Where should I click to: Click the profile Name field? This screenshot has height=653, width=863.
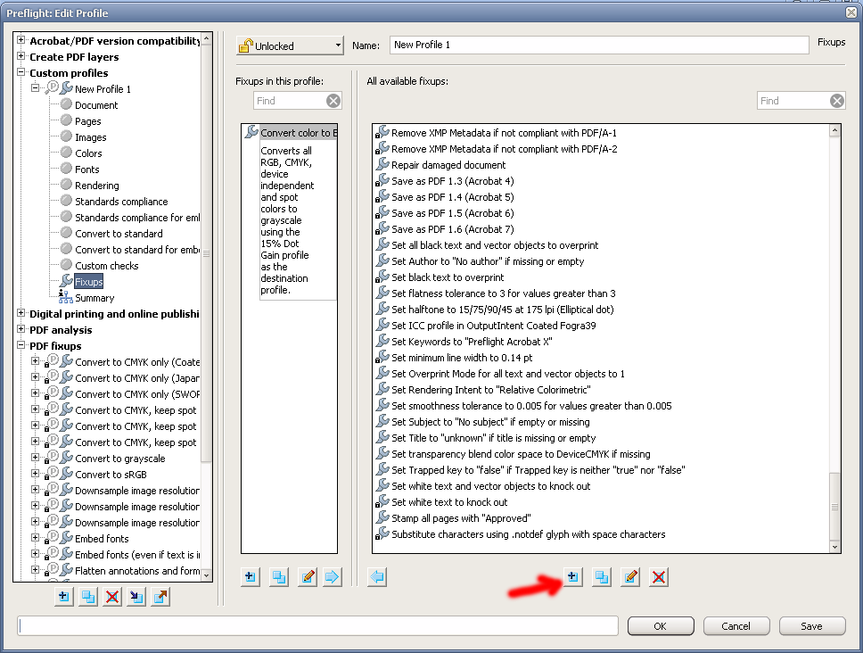coord(599,45)
